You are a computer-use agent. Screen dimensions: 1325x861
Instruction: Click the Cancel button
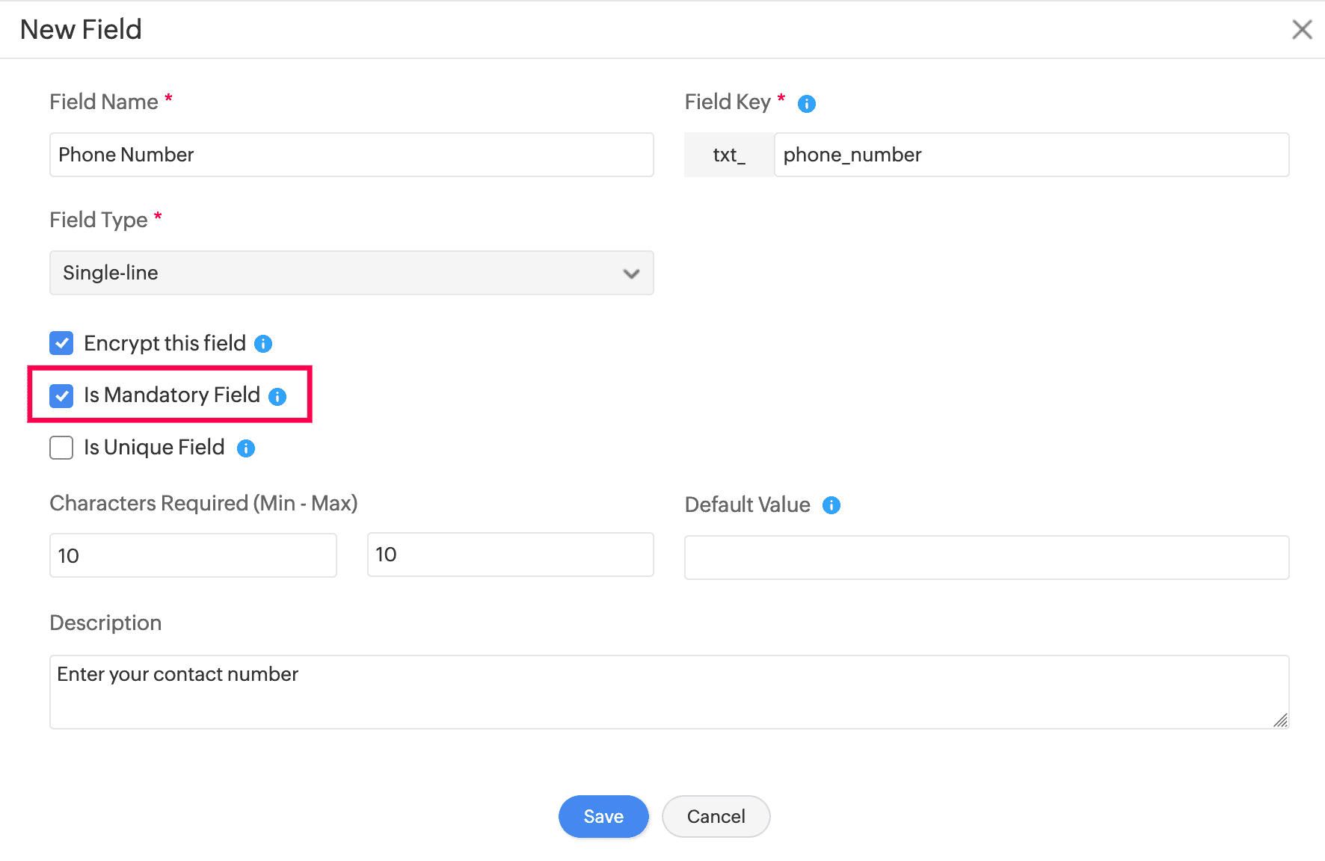(x=716, y=816)
